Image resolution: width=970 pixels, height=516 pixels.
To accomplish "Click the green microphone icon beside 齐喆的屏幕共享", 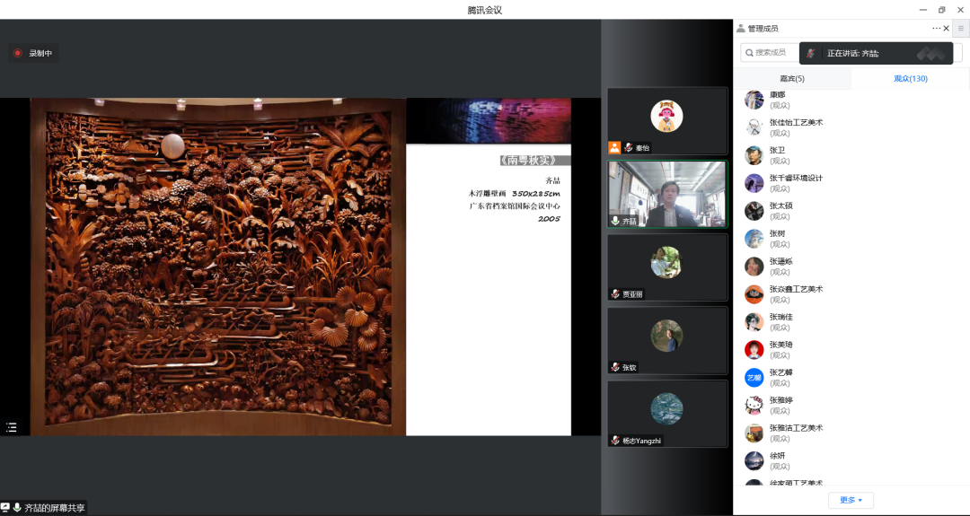I will point(17,508).
